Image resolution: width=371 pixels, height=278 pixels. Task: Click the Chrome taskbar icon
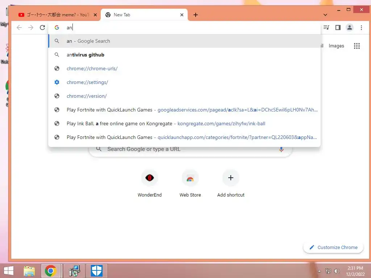point(51,271)
